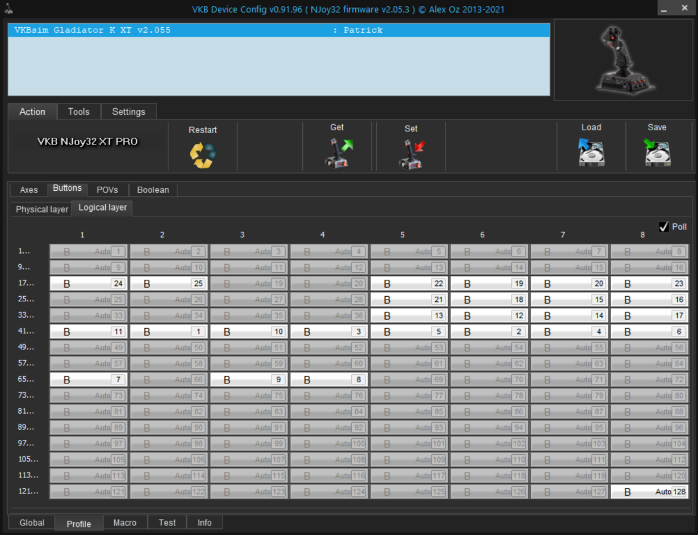Open the Global tab at the bottom

click(x=32, y=523)
